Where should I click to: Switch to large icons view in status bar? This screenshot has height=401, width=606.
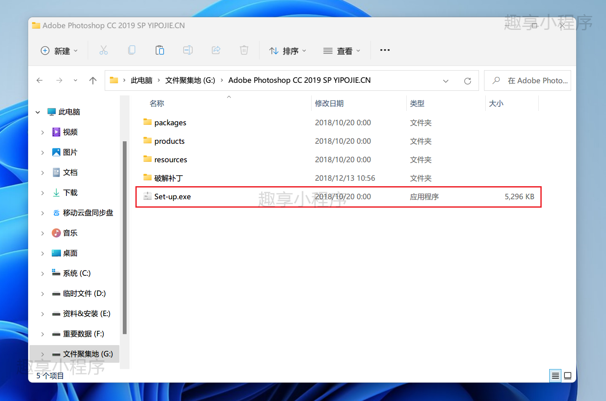[x=568, y=376]
